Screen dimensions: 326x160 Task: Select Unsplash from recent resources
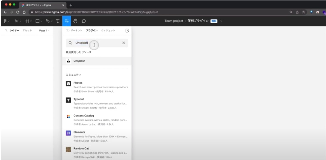point(97,61)
